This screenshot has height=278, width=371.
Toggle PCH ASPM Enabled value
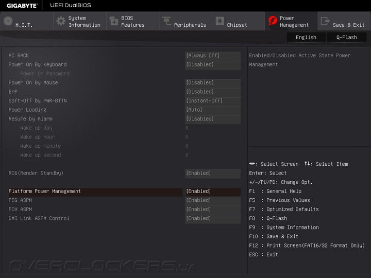213,210
